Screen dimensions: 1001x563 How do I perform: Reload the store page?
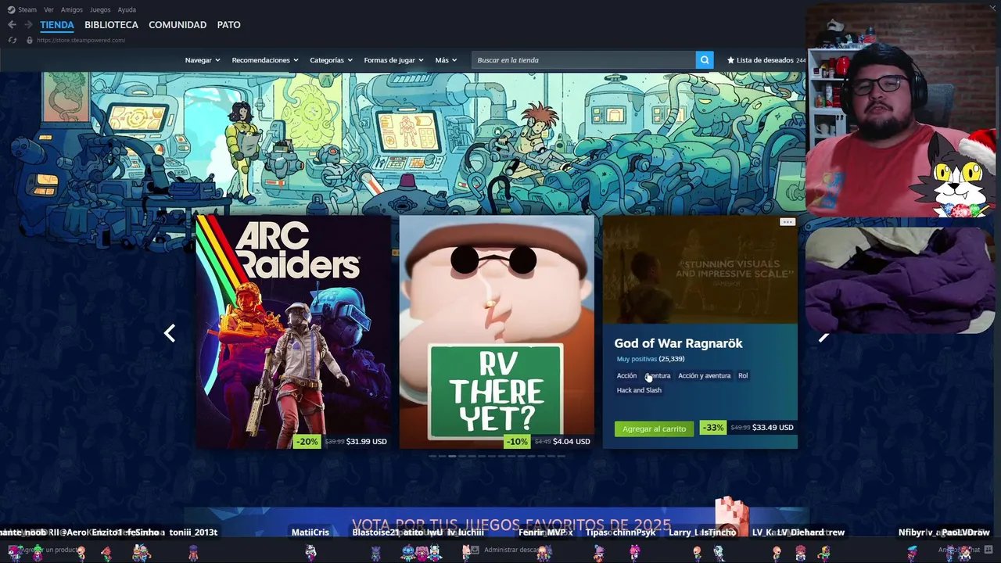[x=12, y=40]
